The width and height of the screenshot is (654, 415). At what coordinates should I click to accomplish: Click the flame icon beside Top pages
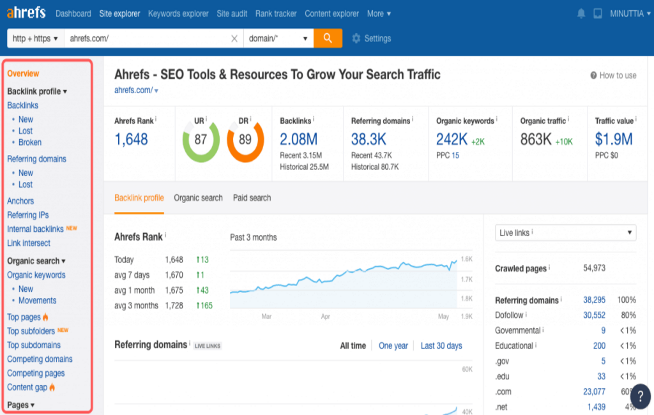45,317
